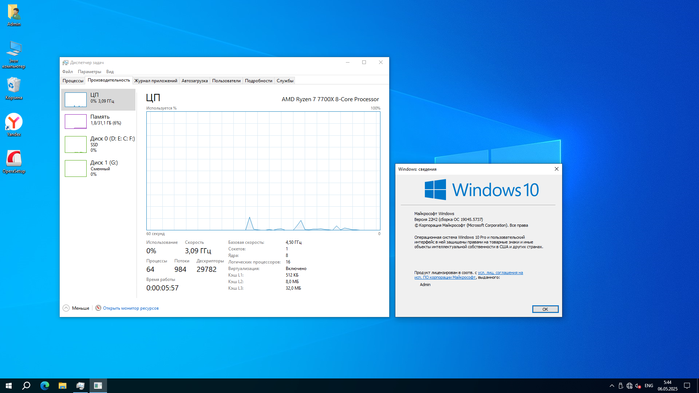
Task: Show hidden tray icons chevron
Action: click(x=612, y=386)
